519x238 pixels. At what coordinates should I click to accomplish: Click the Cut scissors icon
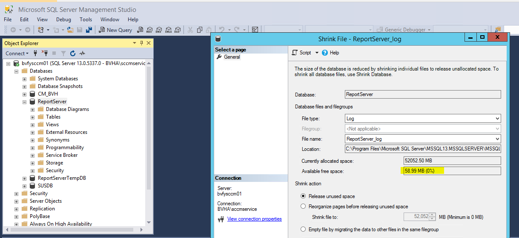[190, 30]
